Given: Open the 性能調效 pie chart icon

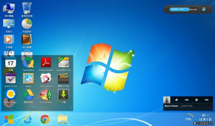Looking at the screenshot, I should (x=27, y=24).
